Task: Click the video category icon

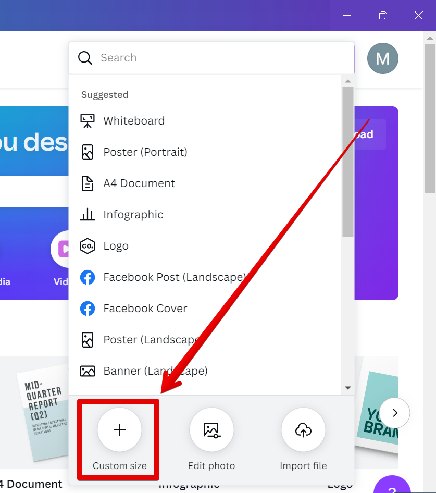Action: click(60, 249)
